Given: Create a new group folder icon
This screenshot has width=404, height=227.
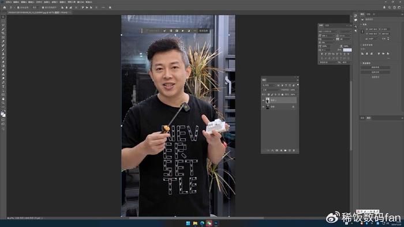Looking at the screenshot, I should (x=285, y=150).
